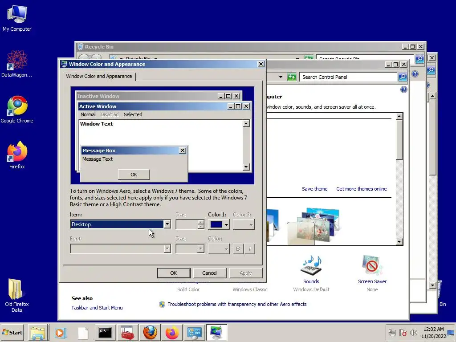Open the Google Chrome desktop shortcut

click(x=17, y=109)
